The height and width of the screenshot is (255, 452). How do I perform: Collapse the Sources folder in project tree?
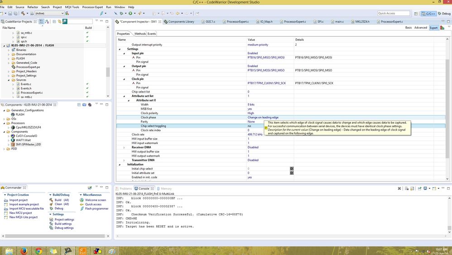[9, 80]
